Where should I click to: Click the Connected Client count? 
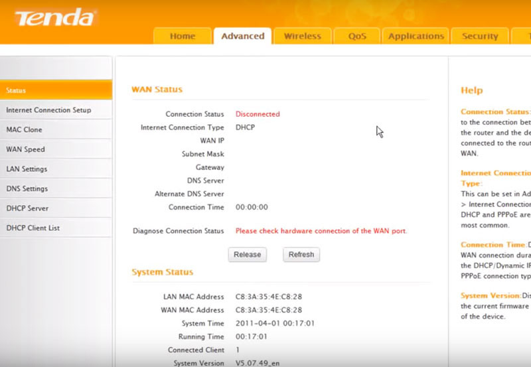point(238,350)
